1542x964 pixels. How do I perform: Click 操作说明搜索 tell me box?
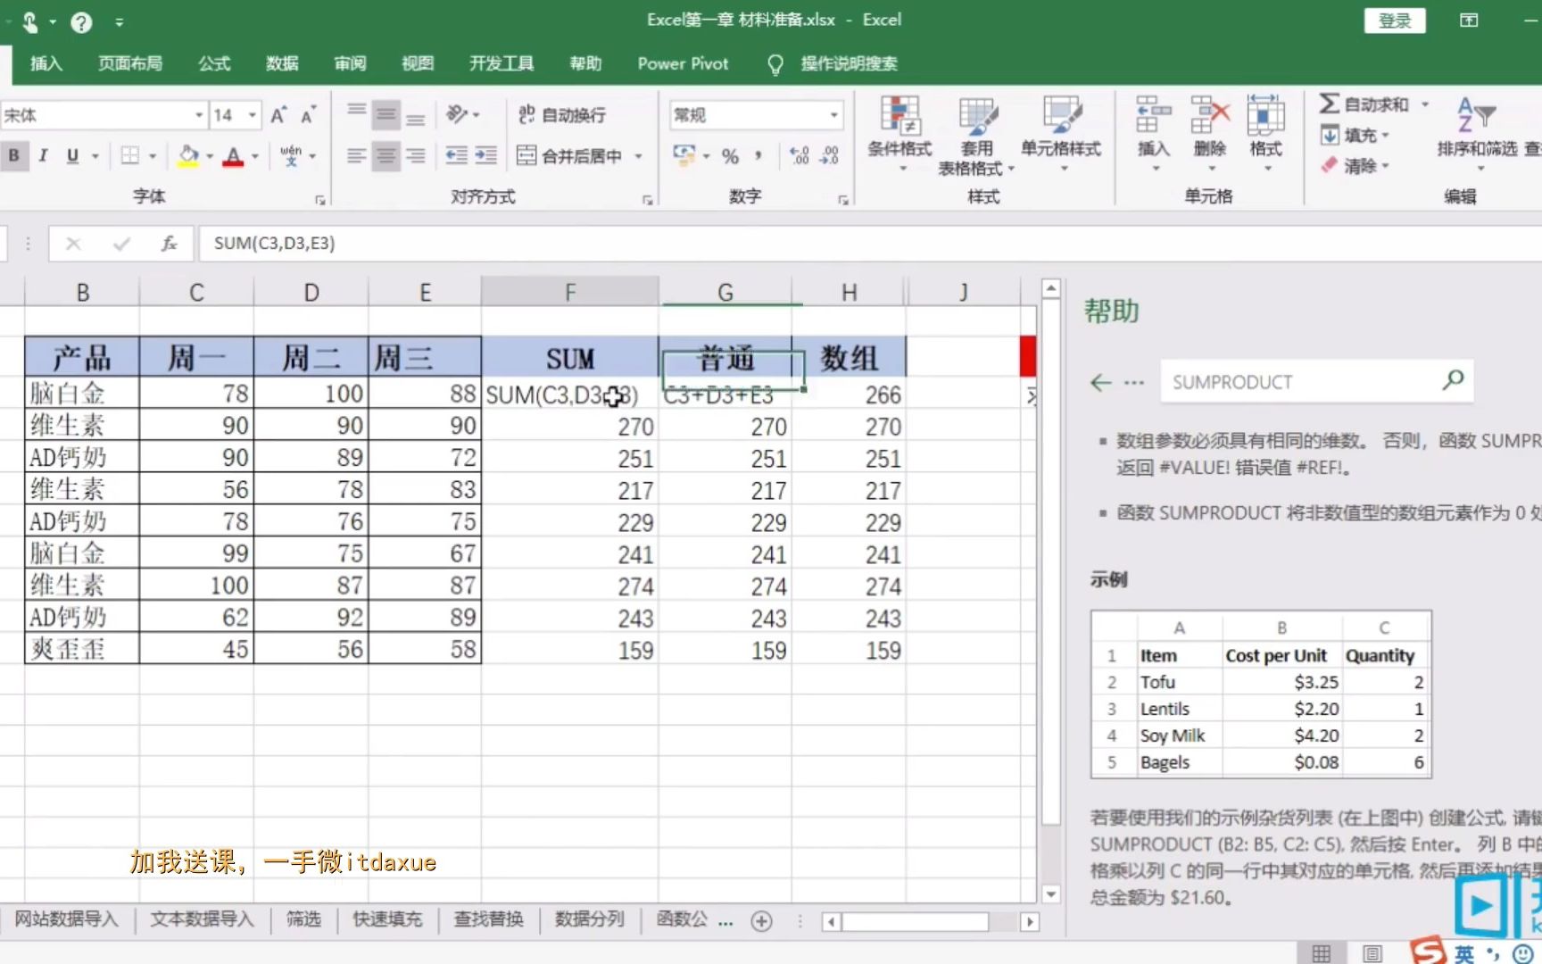[x=849, y=63]
